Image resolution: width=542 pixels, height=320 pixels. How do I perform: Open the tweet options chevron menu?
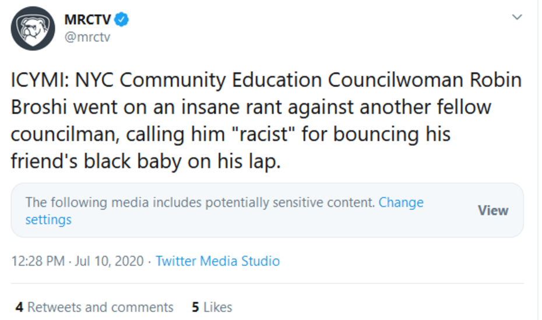(x=516, y=17)
